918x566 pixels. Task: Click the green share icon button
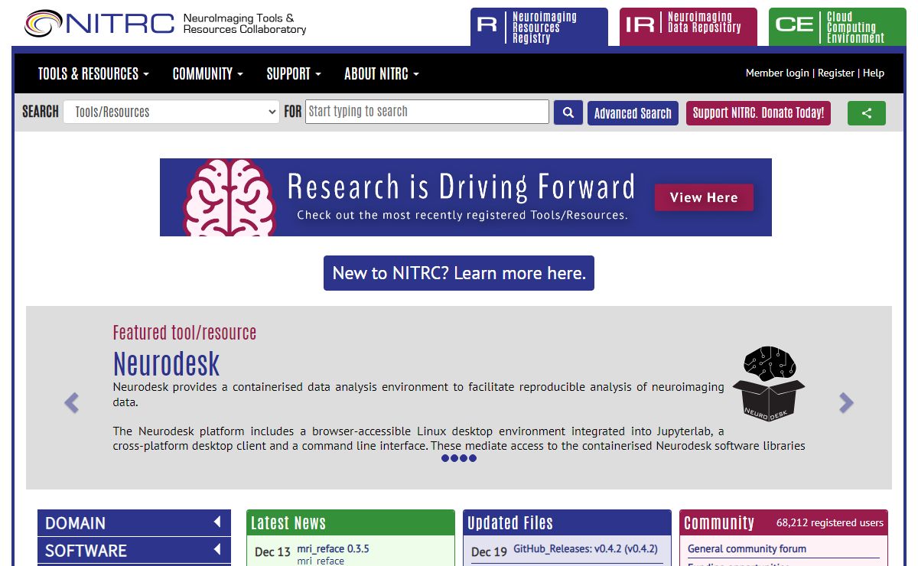pyautogui.click(x=867, y=113)
